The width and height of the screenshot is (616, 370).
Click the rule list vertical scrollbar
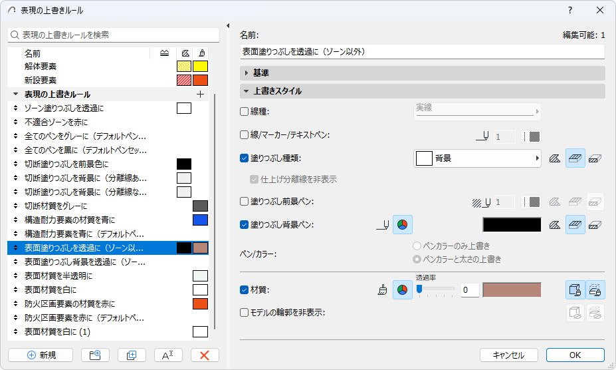215,212
